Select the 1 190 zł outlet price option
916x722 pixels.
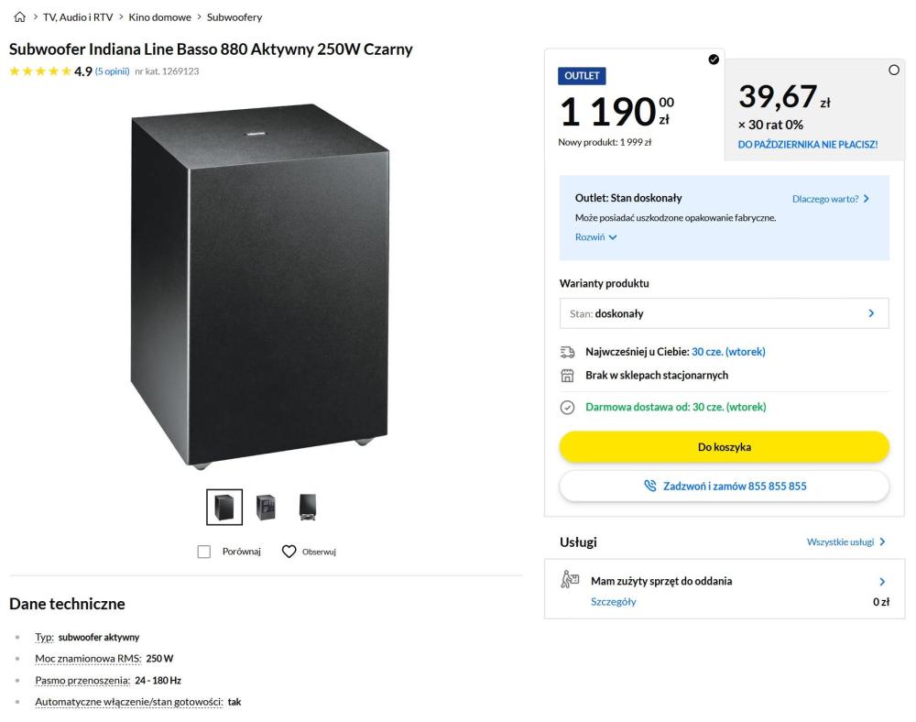tap(714, 60)
